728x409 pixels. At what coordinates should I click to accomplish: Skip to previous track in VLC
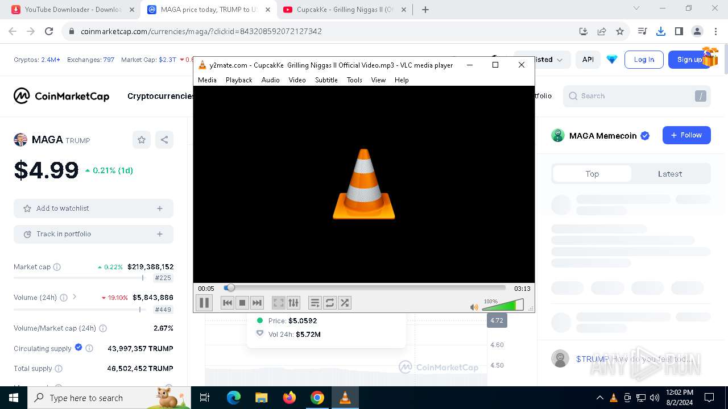(x=227, y=303)
